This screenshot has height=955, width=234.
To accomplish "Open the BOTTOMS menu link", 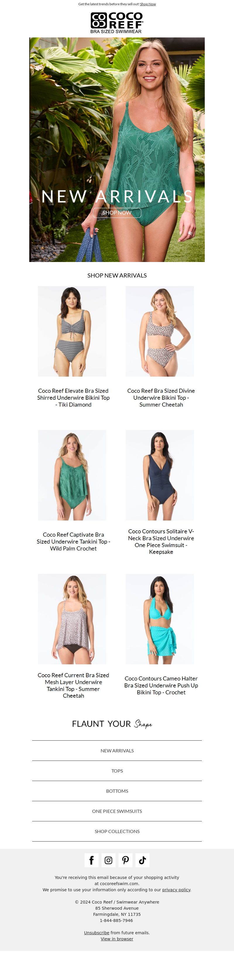I will tap(117, 791).
